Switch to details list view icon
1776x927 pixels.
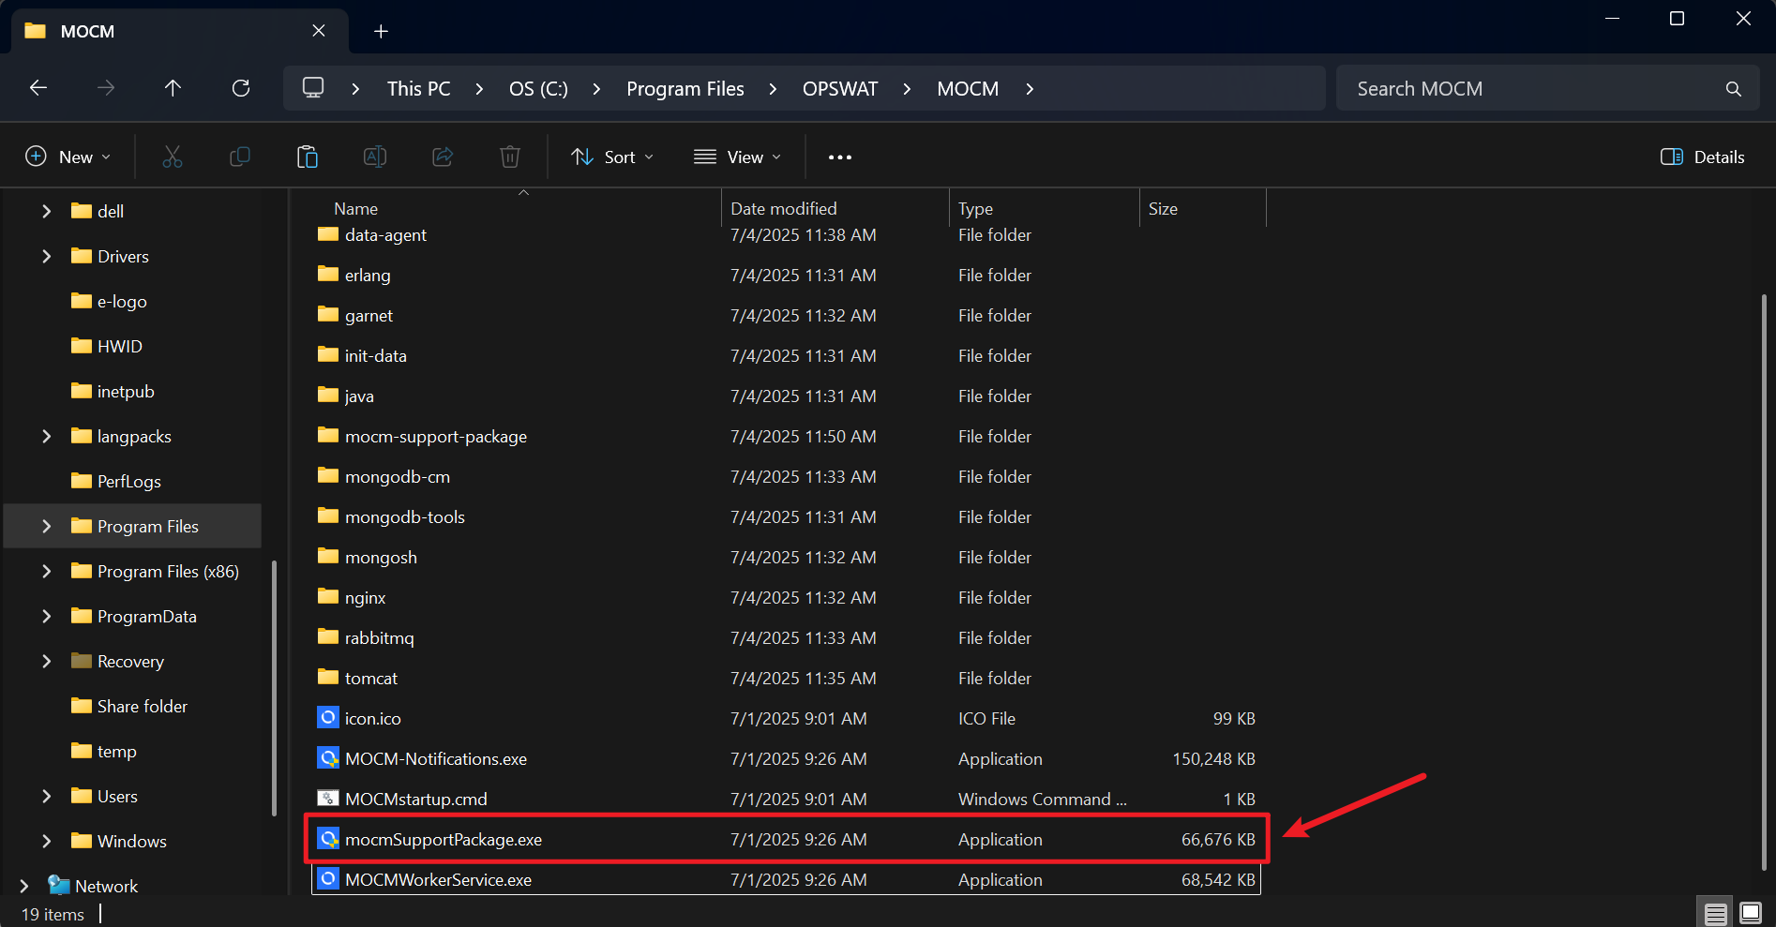1716,913
